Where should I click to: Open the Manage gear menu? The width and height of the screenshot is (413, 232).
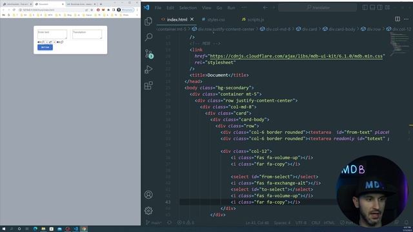(x=148, y=211)
